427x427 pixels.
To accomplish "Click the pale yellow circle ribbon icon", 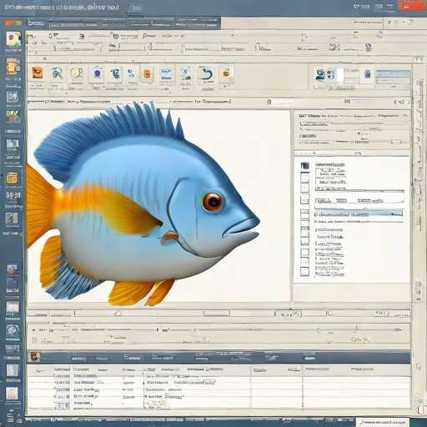I will (76, 73).
